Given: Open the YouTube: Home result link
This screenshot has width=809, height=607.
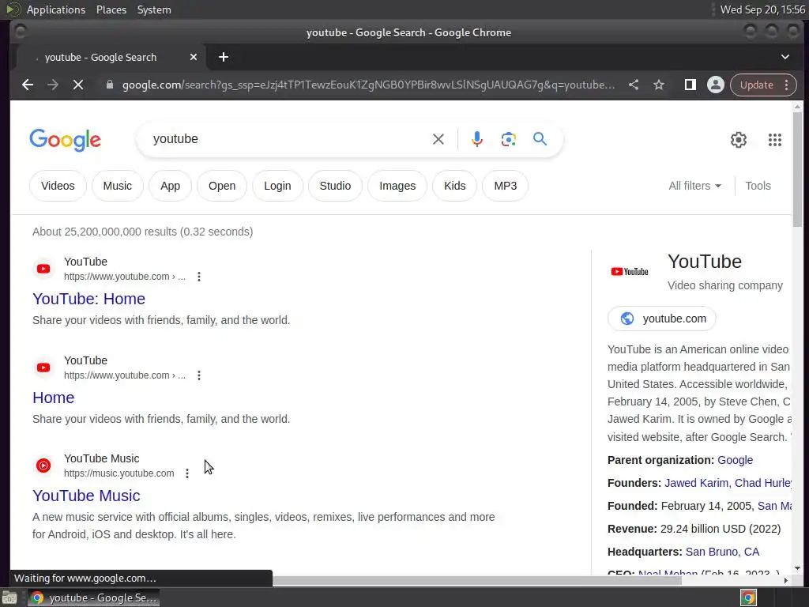Looking at the screenshot, I should (x=88, y=299).
